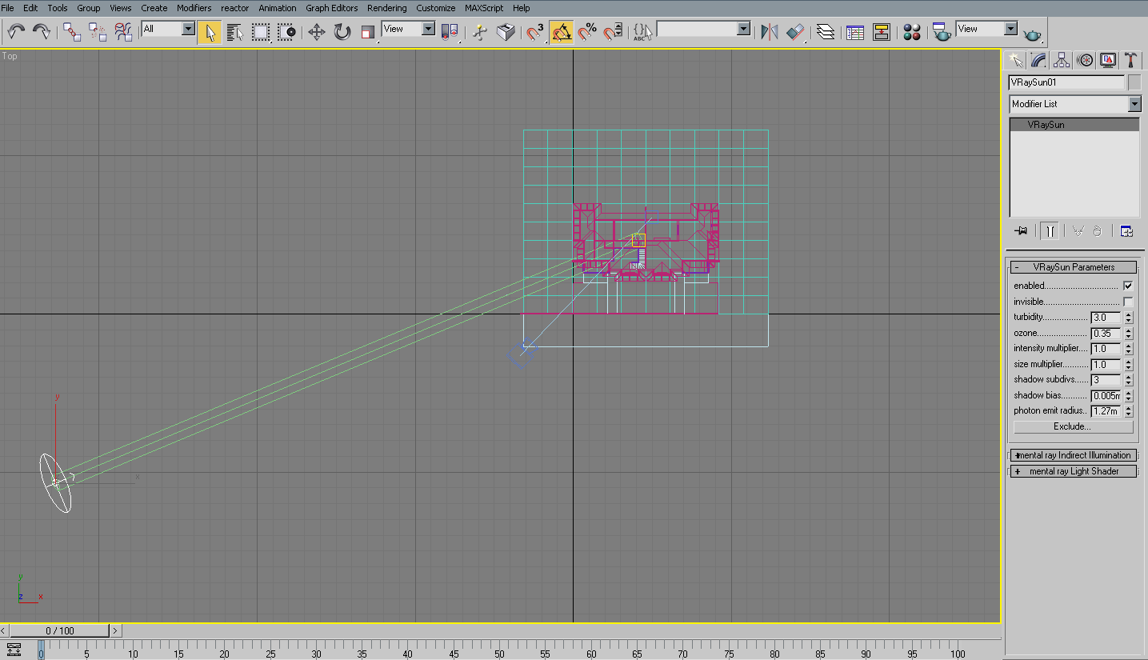Open the MAXScript menu
The image size is (1148, 660).
click(484, 8)
